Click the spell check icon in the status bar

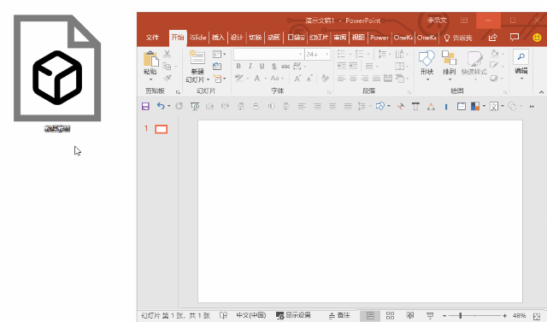(223, 315)
